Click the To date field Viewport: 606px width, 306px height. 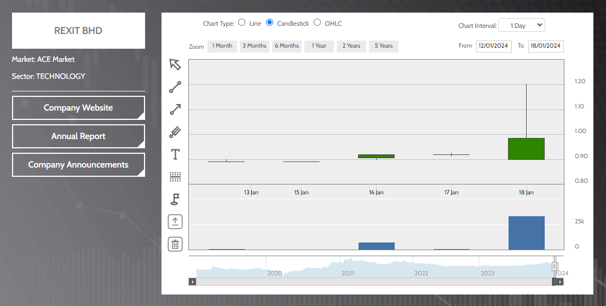point(546,46)
